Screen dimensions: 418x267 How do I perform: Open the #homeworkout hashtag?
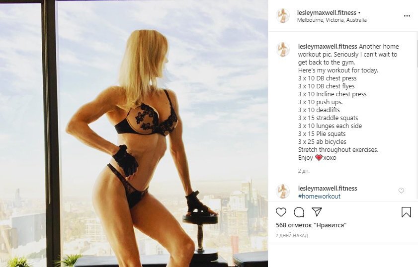click(x=319, y=197)
